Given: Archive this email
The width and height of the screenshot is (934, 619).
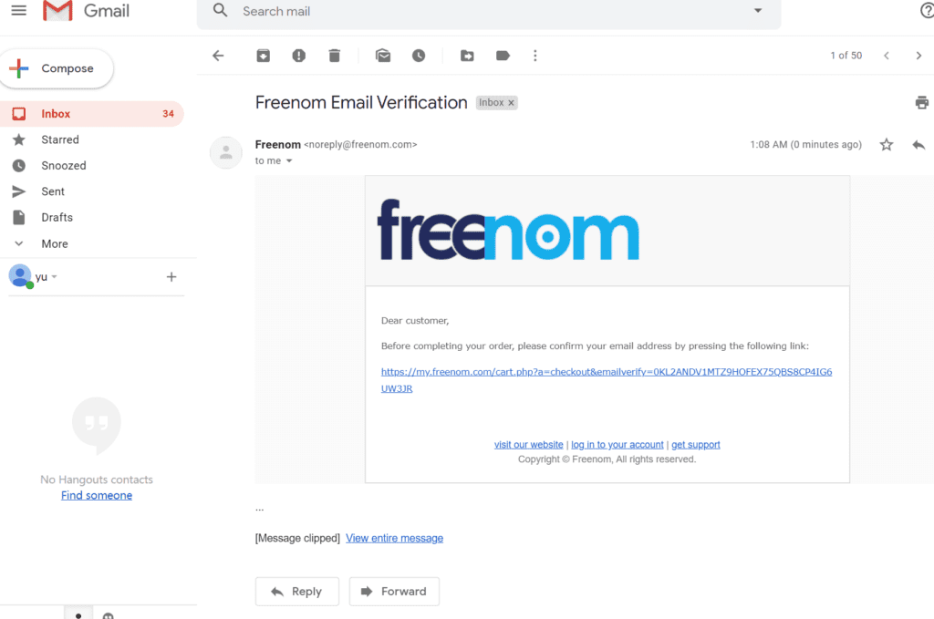Looking at the screenshot, I should [x=263, y=55].
